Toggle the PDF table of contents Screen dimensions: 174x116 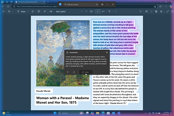tap(4, 11)
